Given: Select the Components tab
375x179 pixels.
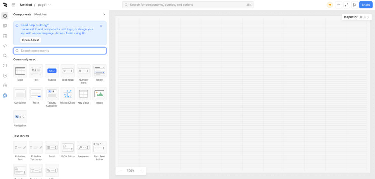Looking at the screenshot, I should [22, 14].
